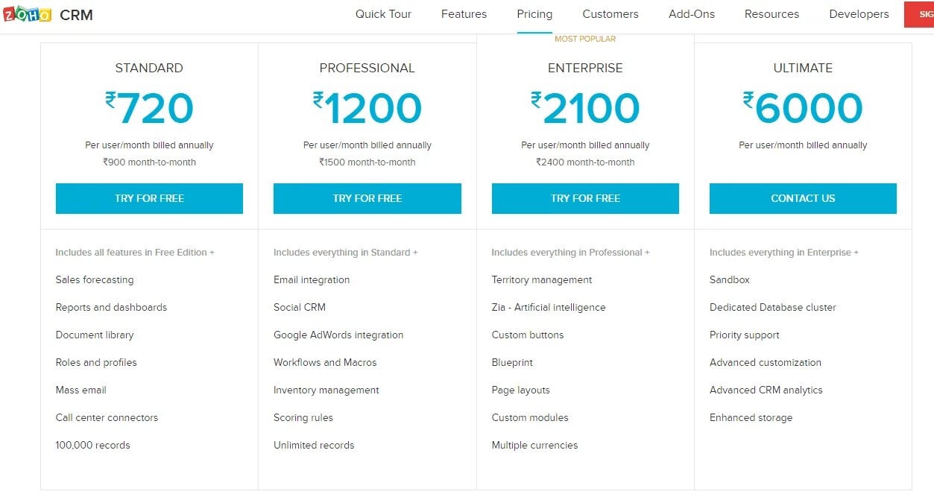The image size is (934, 500).
Task: Open the Resources menu
Action: coord(772,14)
